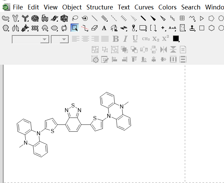
Task: Select the Solid Bond tool
Action: (x=95, y=18)
